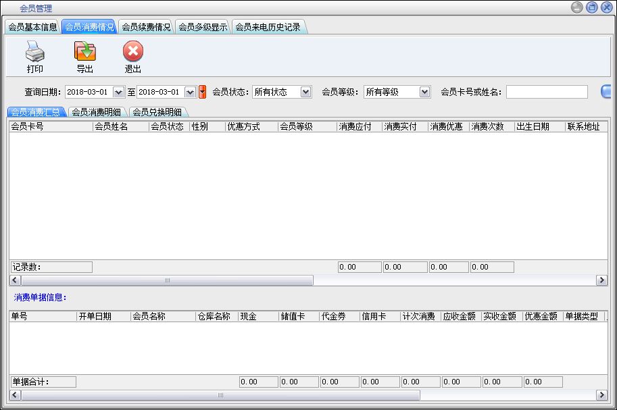
Task: Click the orange arrow button beside end date
Action: (x=202, y=92)
